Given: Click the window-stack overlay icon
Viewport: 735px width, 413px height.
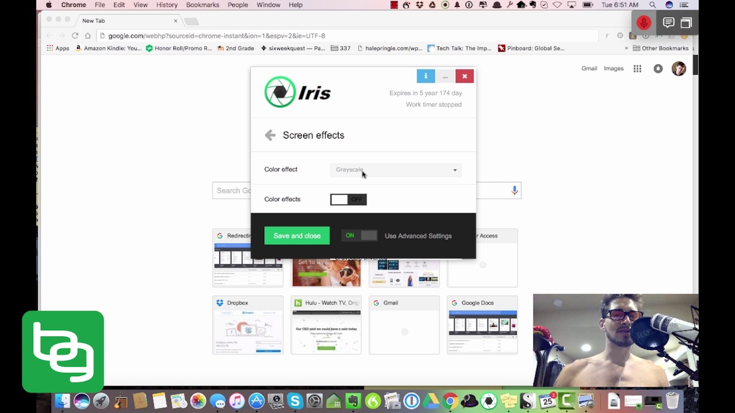Looking at the screenshot, I should pyautogui.click(x=686, y=23).
